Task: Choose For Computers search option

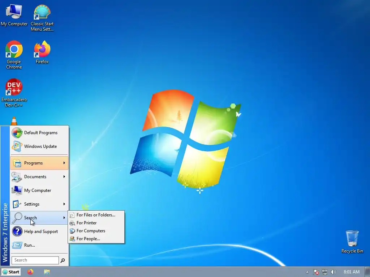Action: 96,231
